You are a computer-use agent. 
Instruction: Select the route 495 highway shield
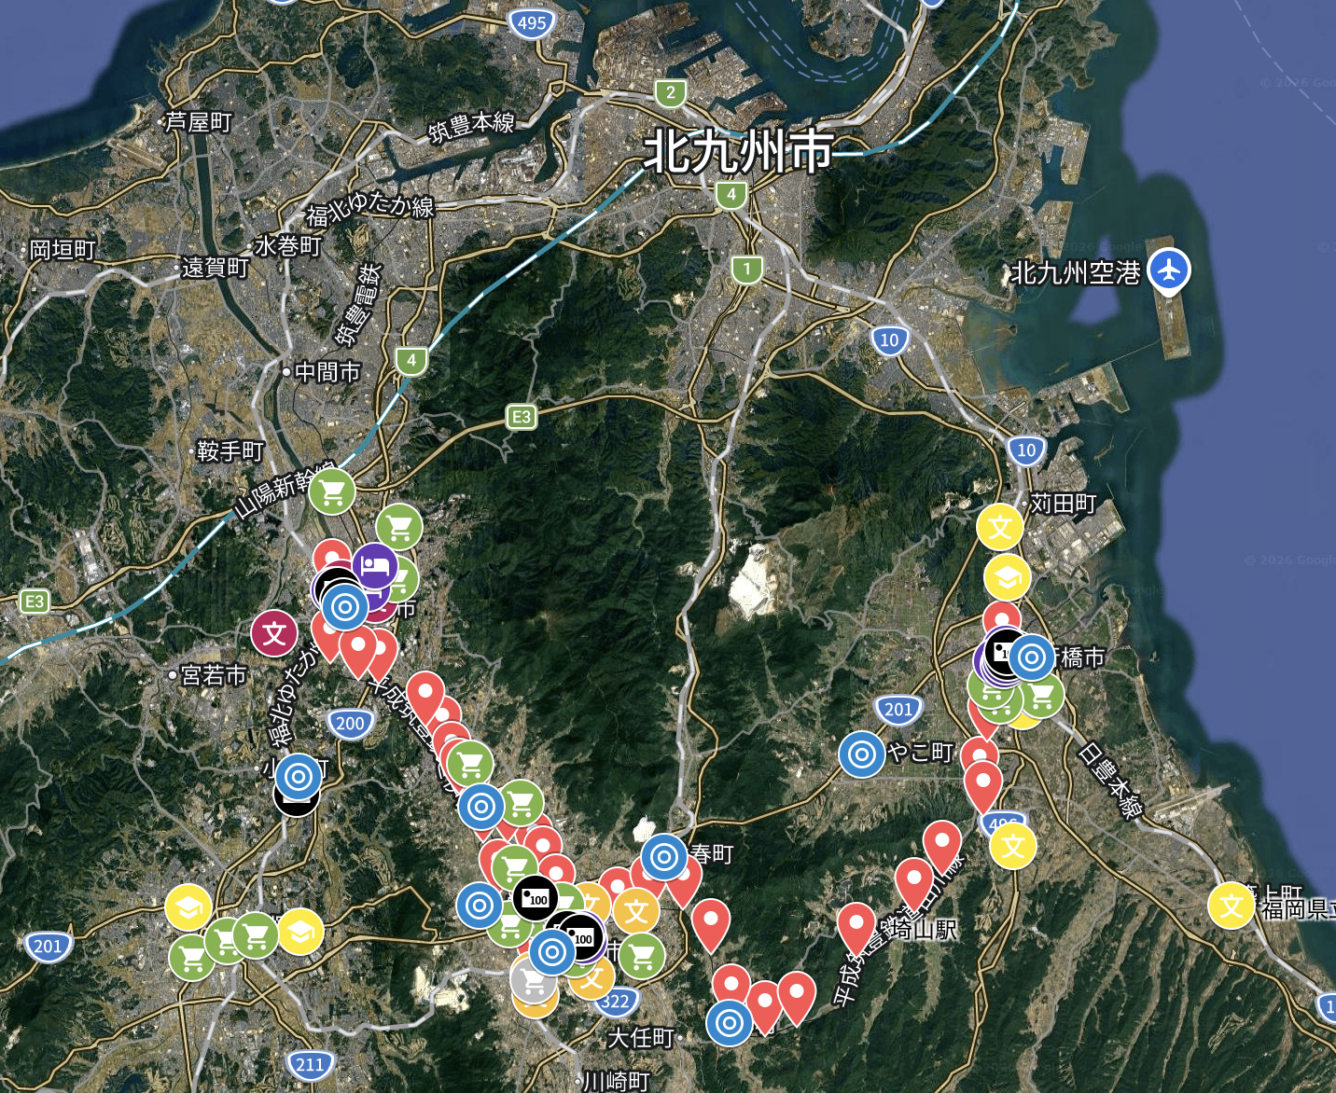[x=532, y=23]
